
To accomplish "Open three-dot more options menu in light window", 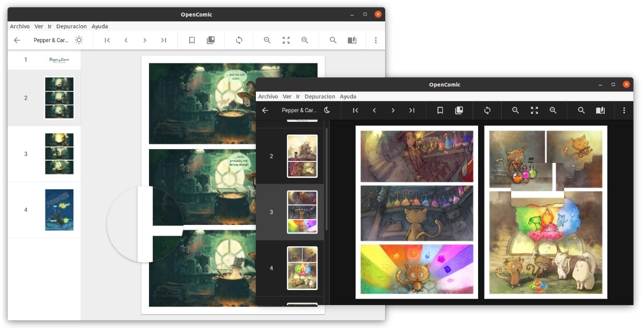I will tap(376, 40).
